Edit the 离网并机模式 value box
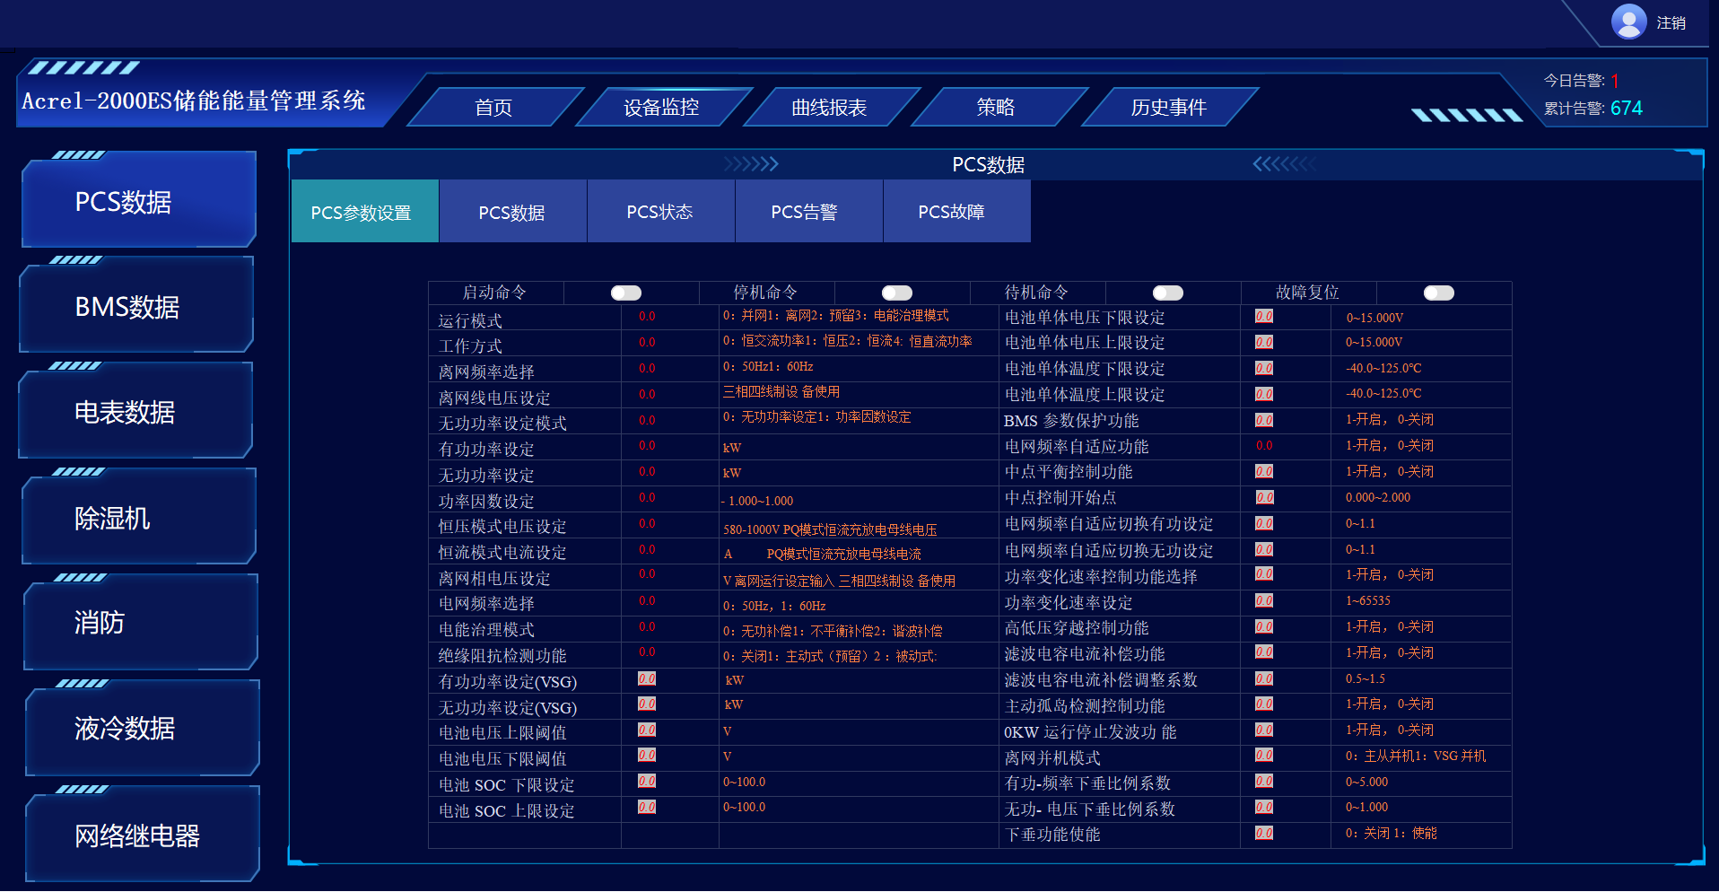Screen dimensions: 1719x892 1264,756
